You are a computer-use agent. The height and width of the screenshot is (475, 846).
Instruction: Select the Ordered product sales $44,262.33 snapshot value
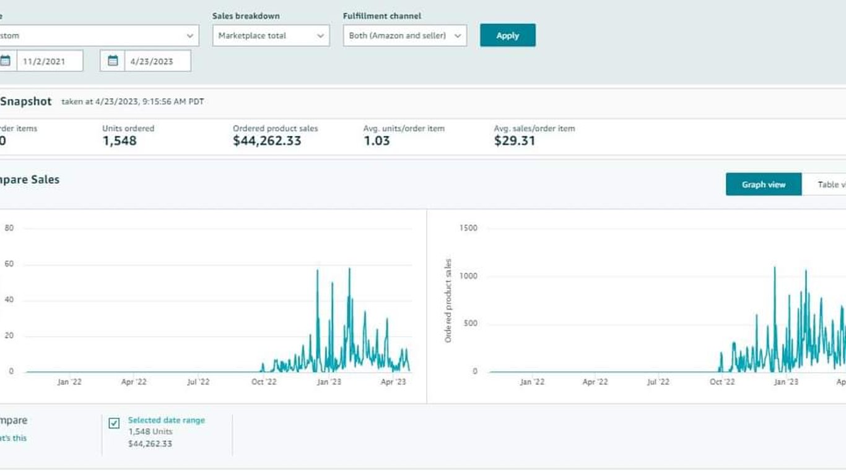point(267,140)
